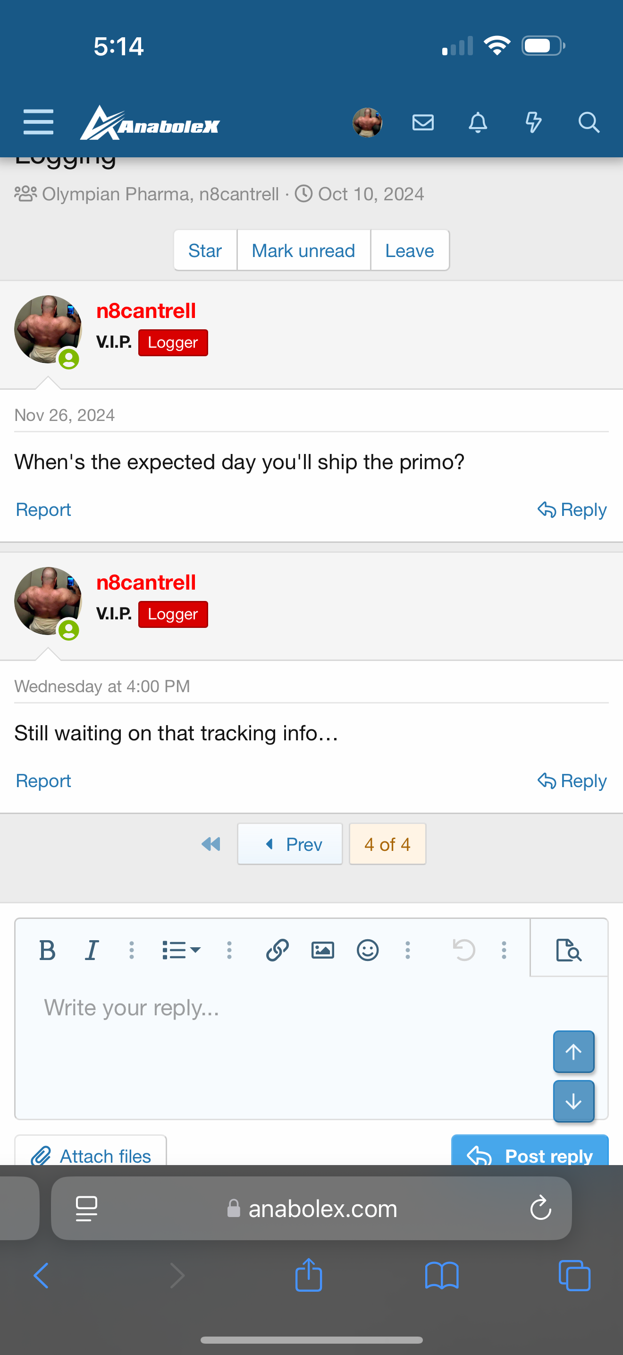Click the preview icon in the editor

tap(568, 950)
